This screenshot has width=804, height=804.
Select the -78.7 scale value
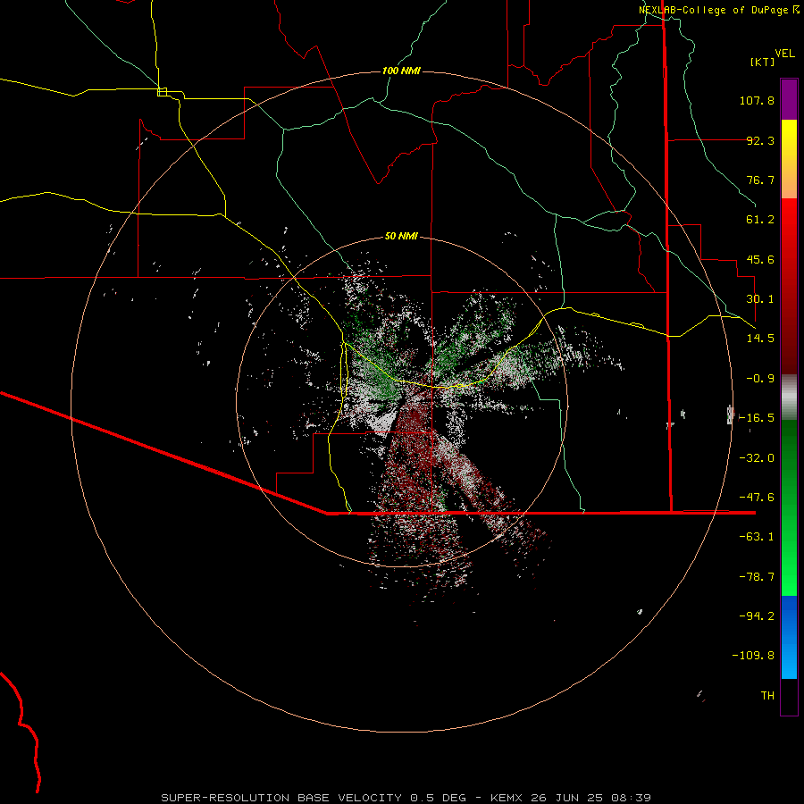(757, 577)
